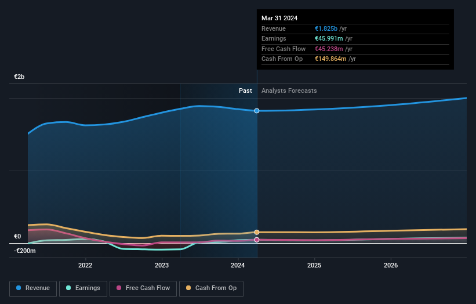Click the Revenue row label in the tooltip
This screenshot has width=476, height=304.
(x=274, y=28)
